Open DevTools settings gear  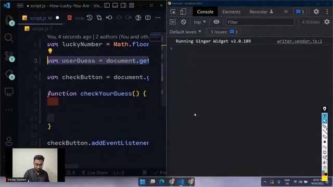(x=316, y=11)
